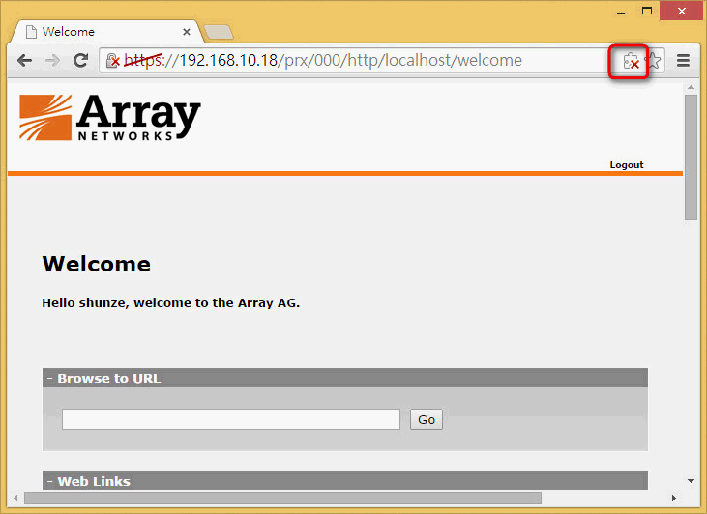Click the horizontal scrollbar left arrow
Viewport: 707px width, 514px height.
click(x=16, y=499)
